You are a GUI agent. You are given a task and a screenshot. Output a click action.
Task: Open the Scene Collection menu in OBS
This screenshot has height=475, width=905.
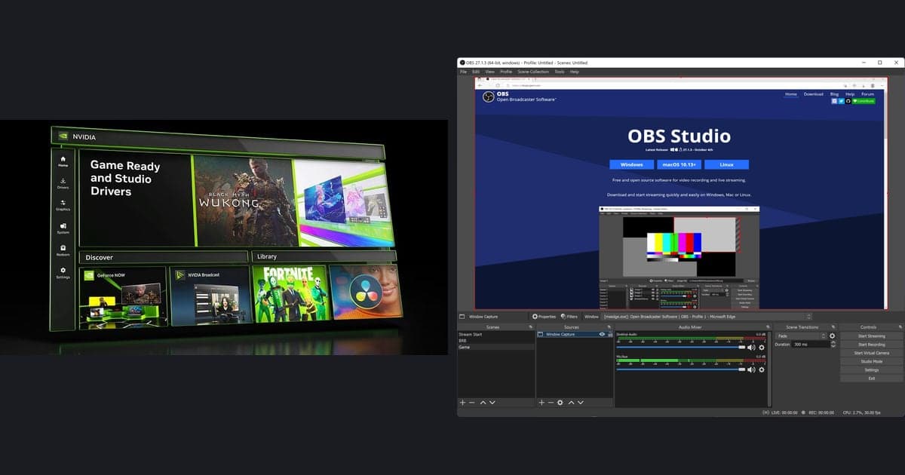click(x=533, y=72)
